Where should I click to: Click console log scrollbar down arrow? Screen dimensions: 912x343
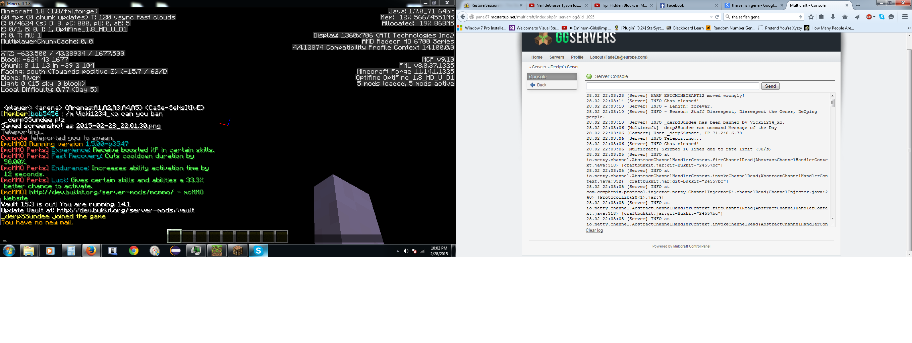(832, 218)
